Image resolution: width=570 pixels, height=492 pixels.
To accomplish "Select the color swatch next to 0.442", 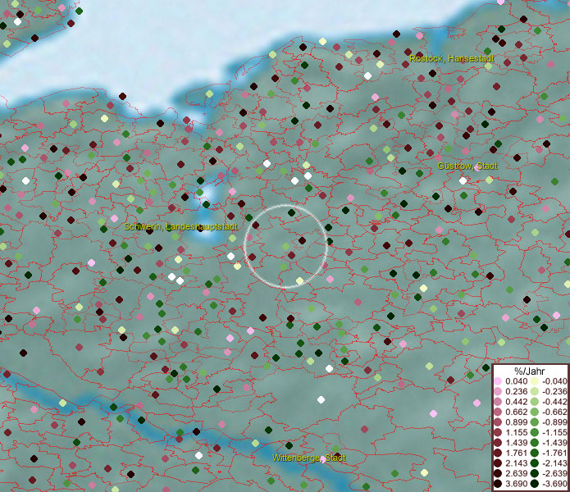I will click(x=498, y=402).
